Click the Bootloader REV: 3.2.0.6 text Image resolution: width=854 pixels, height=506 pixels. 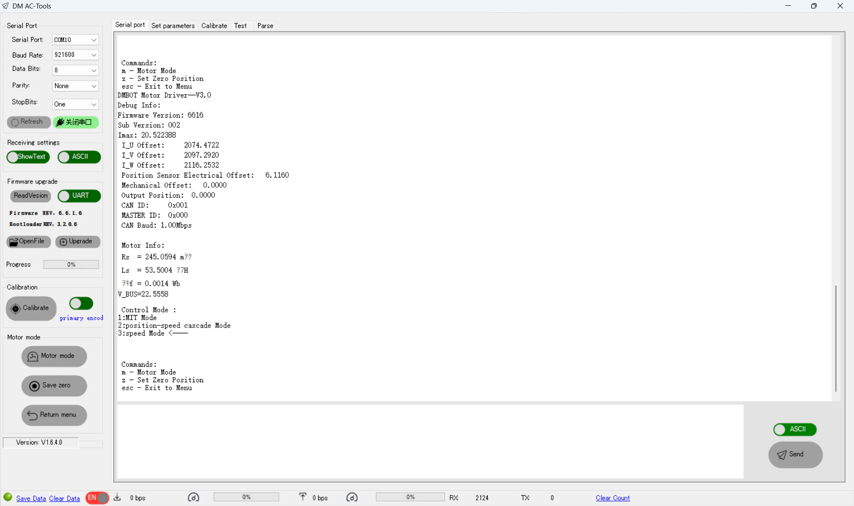(43, 224)
